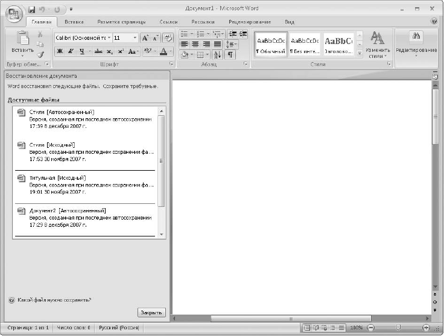Align text to the right
Viewport: 444px width, 336px height.
tap(206, 45)
